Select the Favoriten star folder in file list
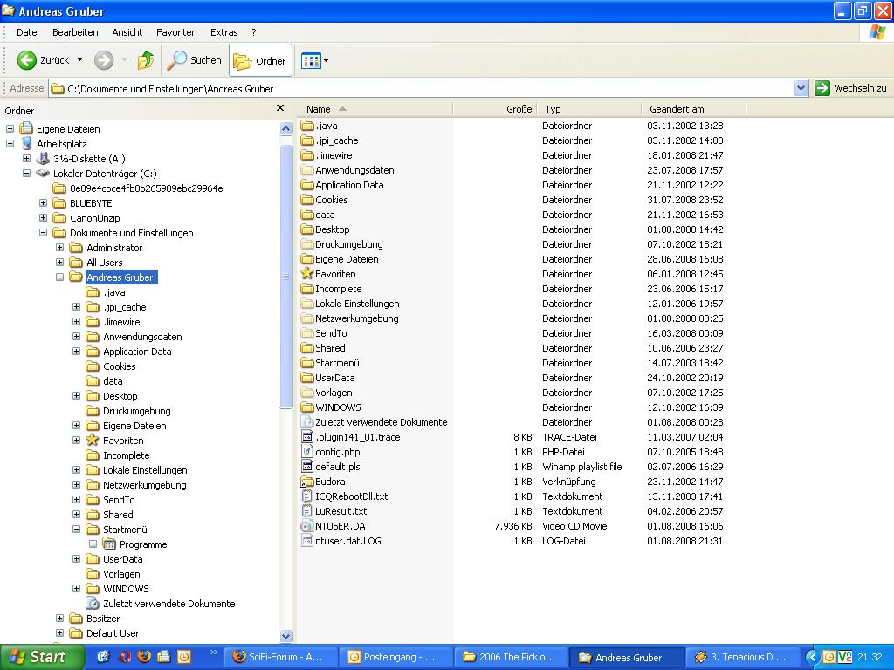This screenshot has height=670, width=894. click(306, 274)
